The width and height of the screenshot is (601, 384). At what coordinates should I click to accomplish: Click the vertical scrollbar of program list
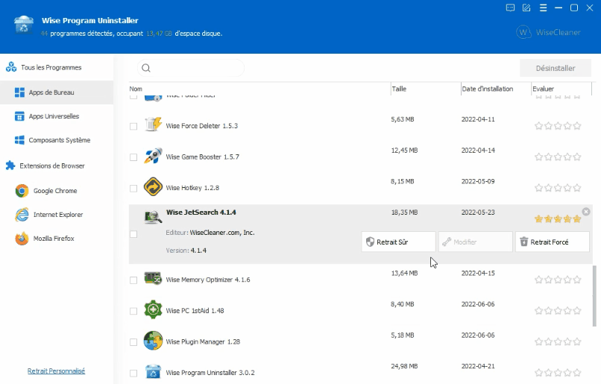(594, 296)
